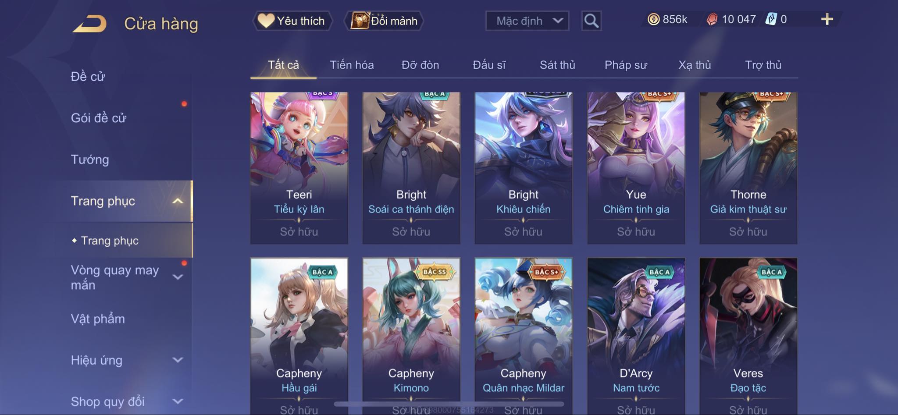Open Yêu thích favorites heart button
This screenshot has height=415, width=898.
[x=292, y=21]
